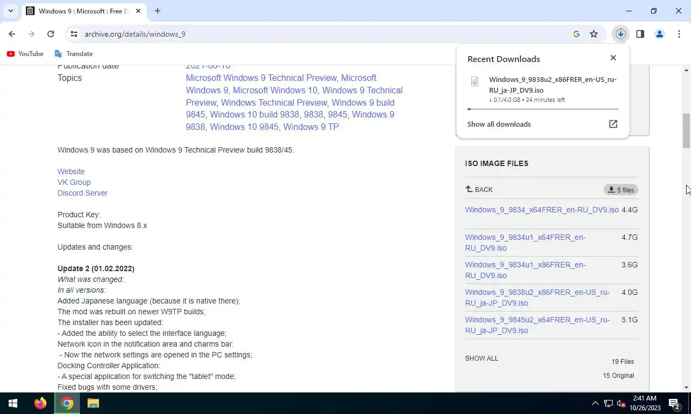
Task: Open the YouTube bookmark
Action: (25, 54)
